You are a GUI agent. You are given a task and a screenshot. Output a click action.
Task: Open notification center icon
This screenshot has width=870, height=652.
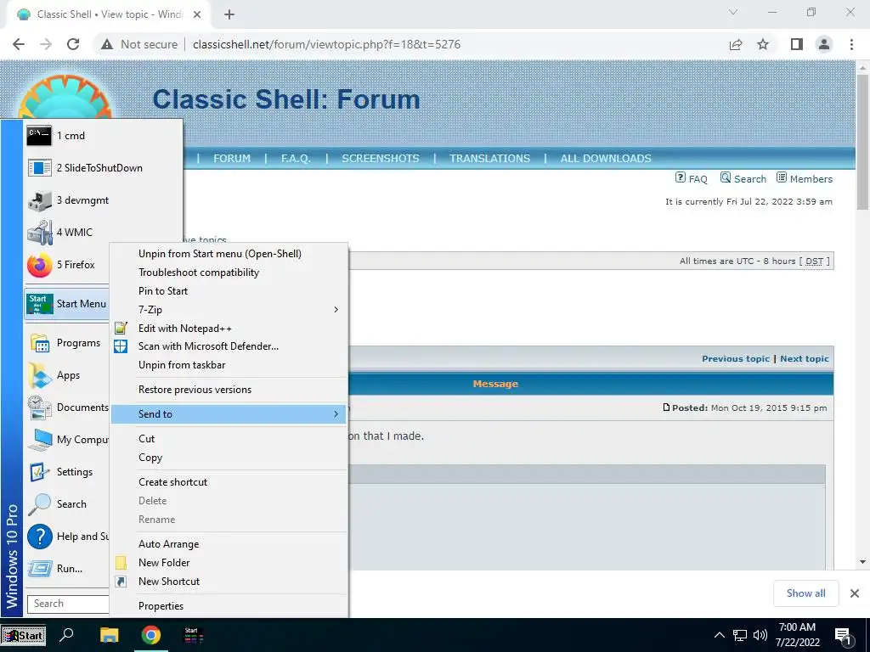point(844,637)
